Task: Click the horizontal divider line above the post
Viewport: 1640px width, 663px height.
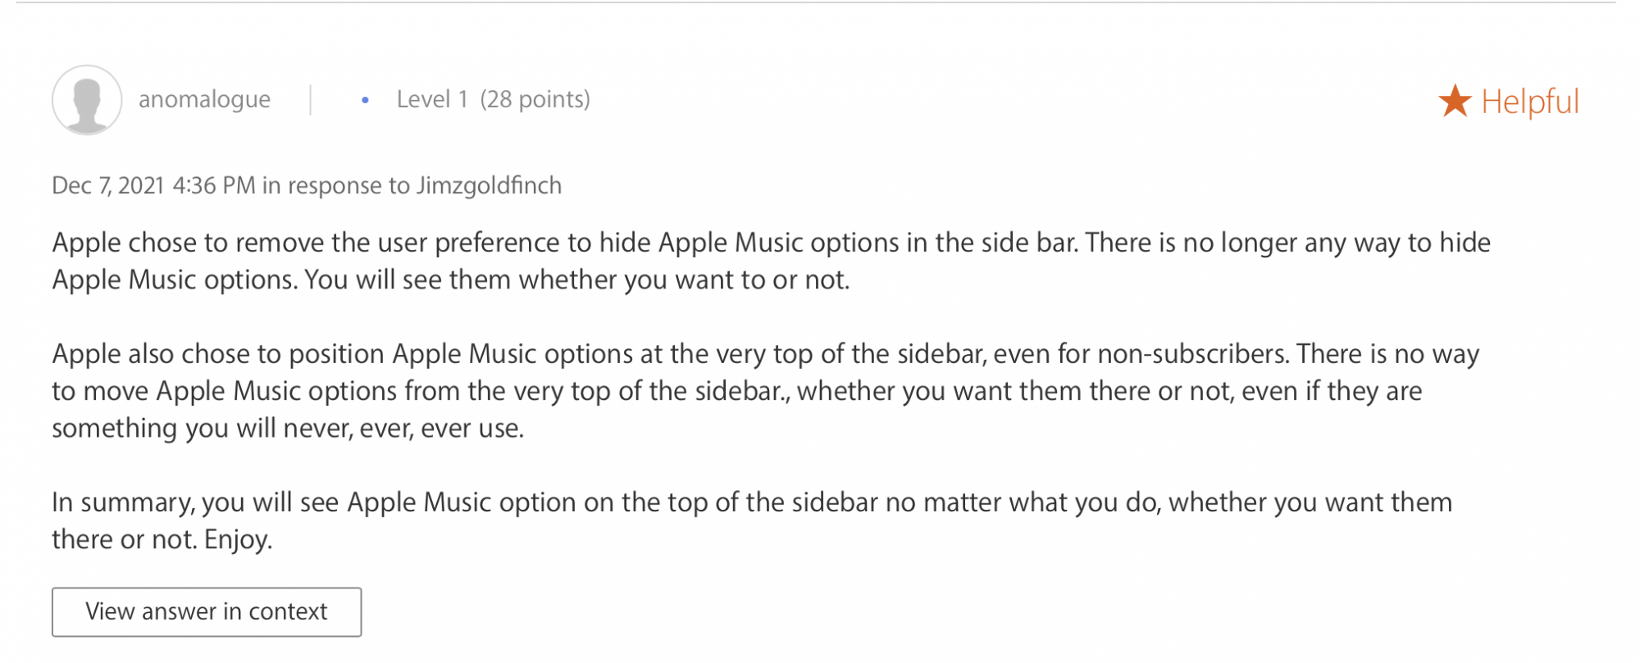Action: click(820, 2)
